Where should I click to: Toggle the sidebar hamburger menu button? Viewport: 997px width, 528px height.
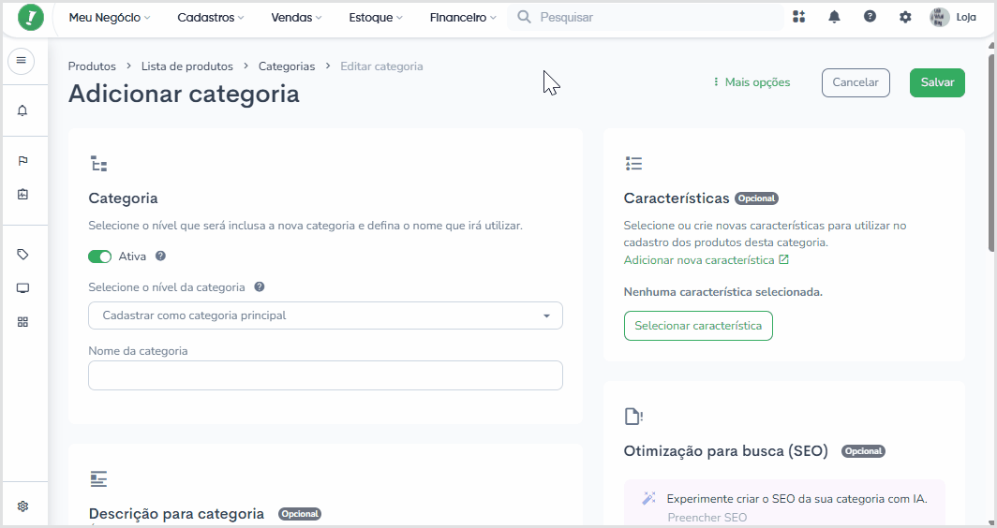[21, 60]
